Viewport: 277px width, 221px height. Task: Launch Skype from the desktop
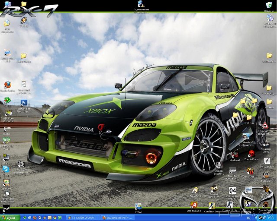click(x=6, y=169)
